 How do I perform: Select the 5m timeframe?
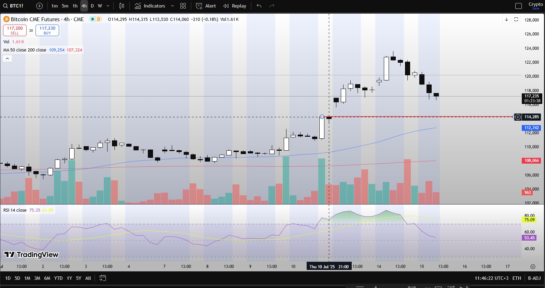pyautogui.click(x=65, y=6)
